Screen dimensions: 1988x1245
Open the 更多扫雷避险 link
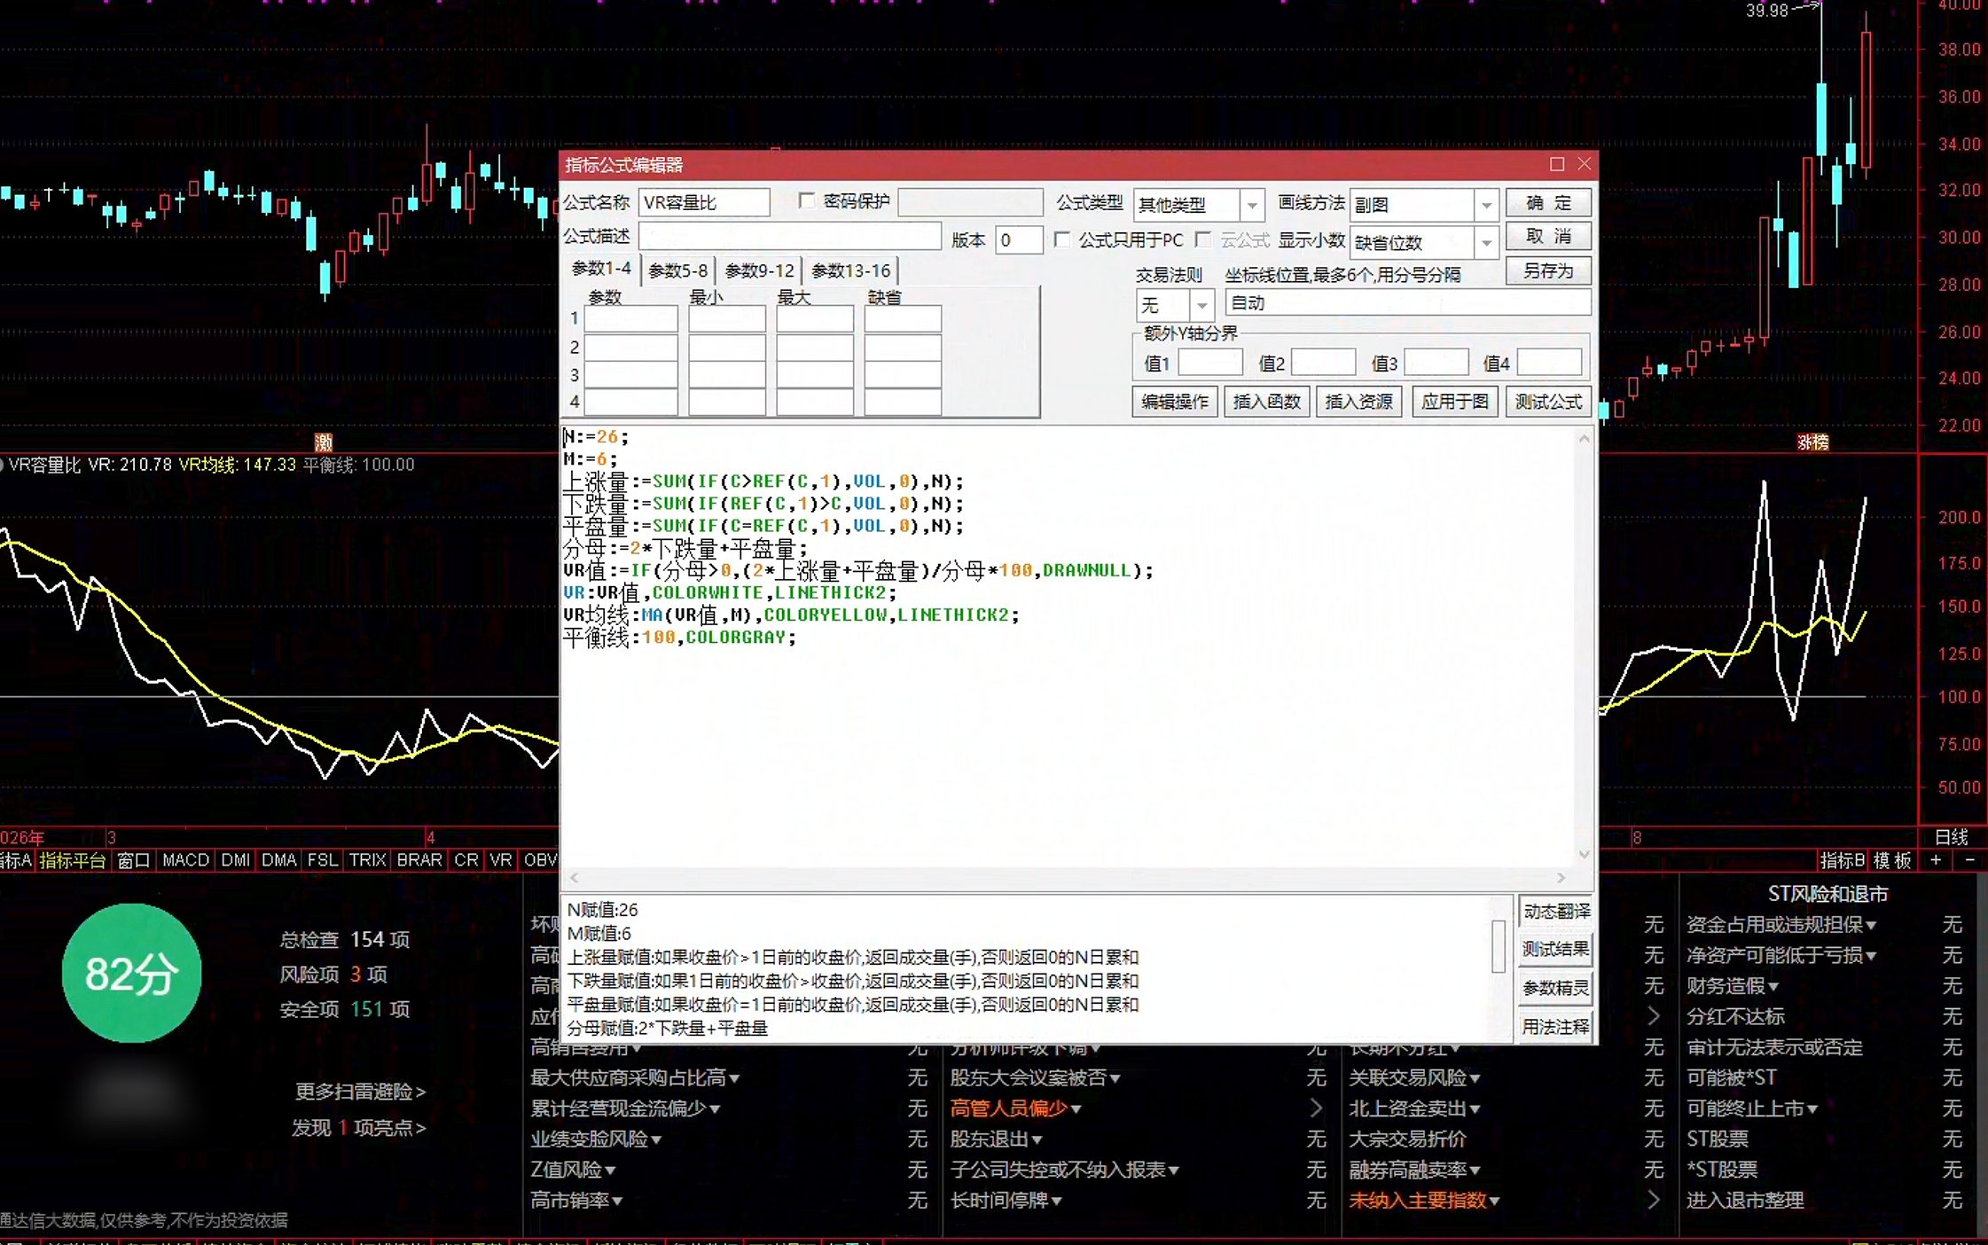pyautogui.click(x=360, y=1092)
